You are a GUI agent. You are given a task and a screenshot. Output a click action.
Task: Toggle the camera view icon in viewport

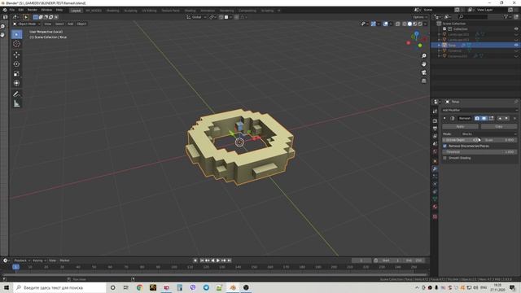point(423,72)
